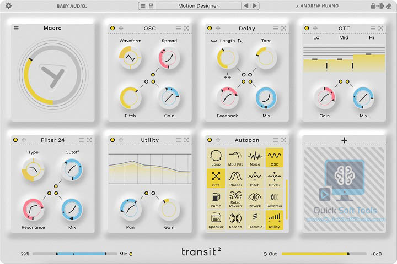The height and width of the screenshot is (264, 397).
Task: Select the OSC effect tile
Action: pos(275,158)
